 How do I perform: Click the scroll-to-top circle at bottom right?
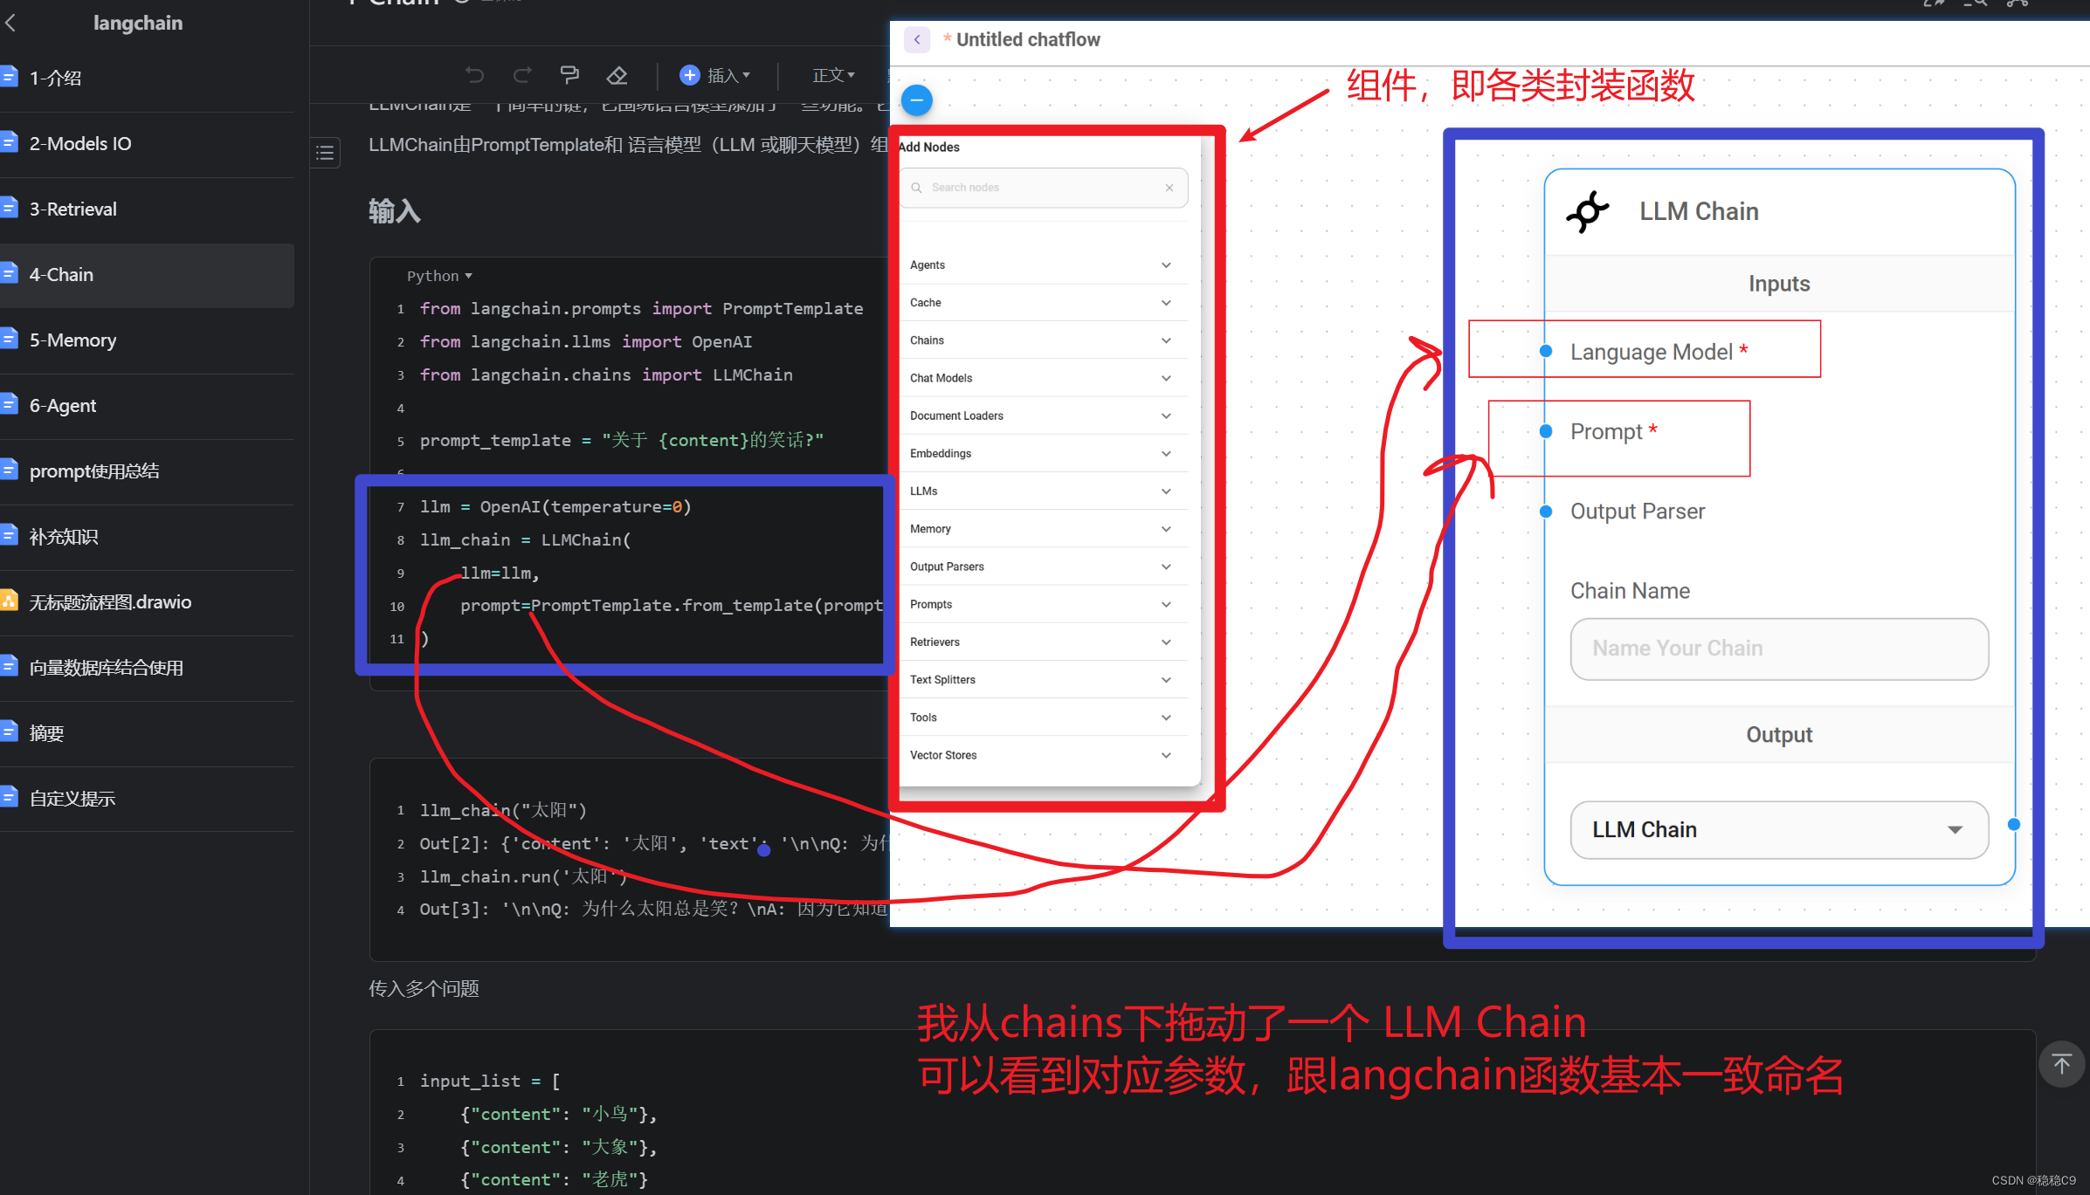pyautogui.click(x=2061, y=1063)
